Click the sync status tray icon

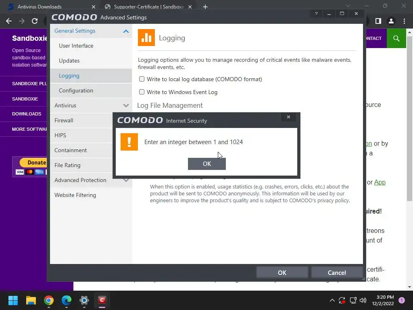342,300
